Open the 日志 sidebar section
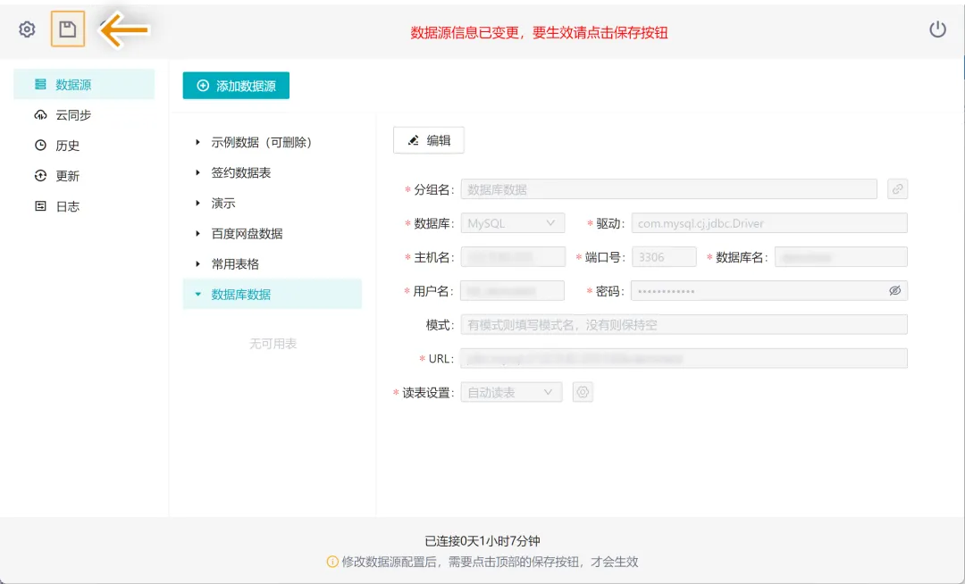Viewport: 965px width, 584px height. coord(68,206)
